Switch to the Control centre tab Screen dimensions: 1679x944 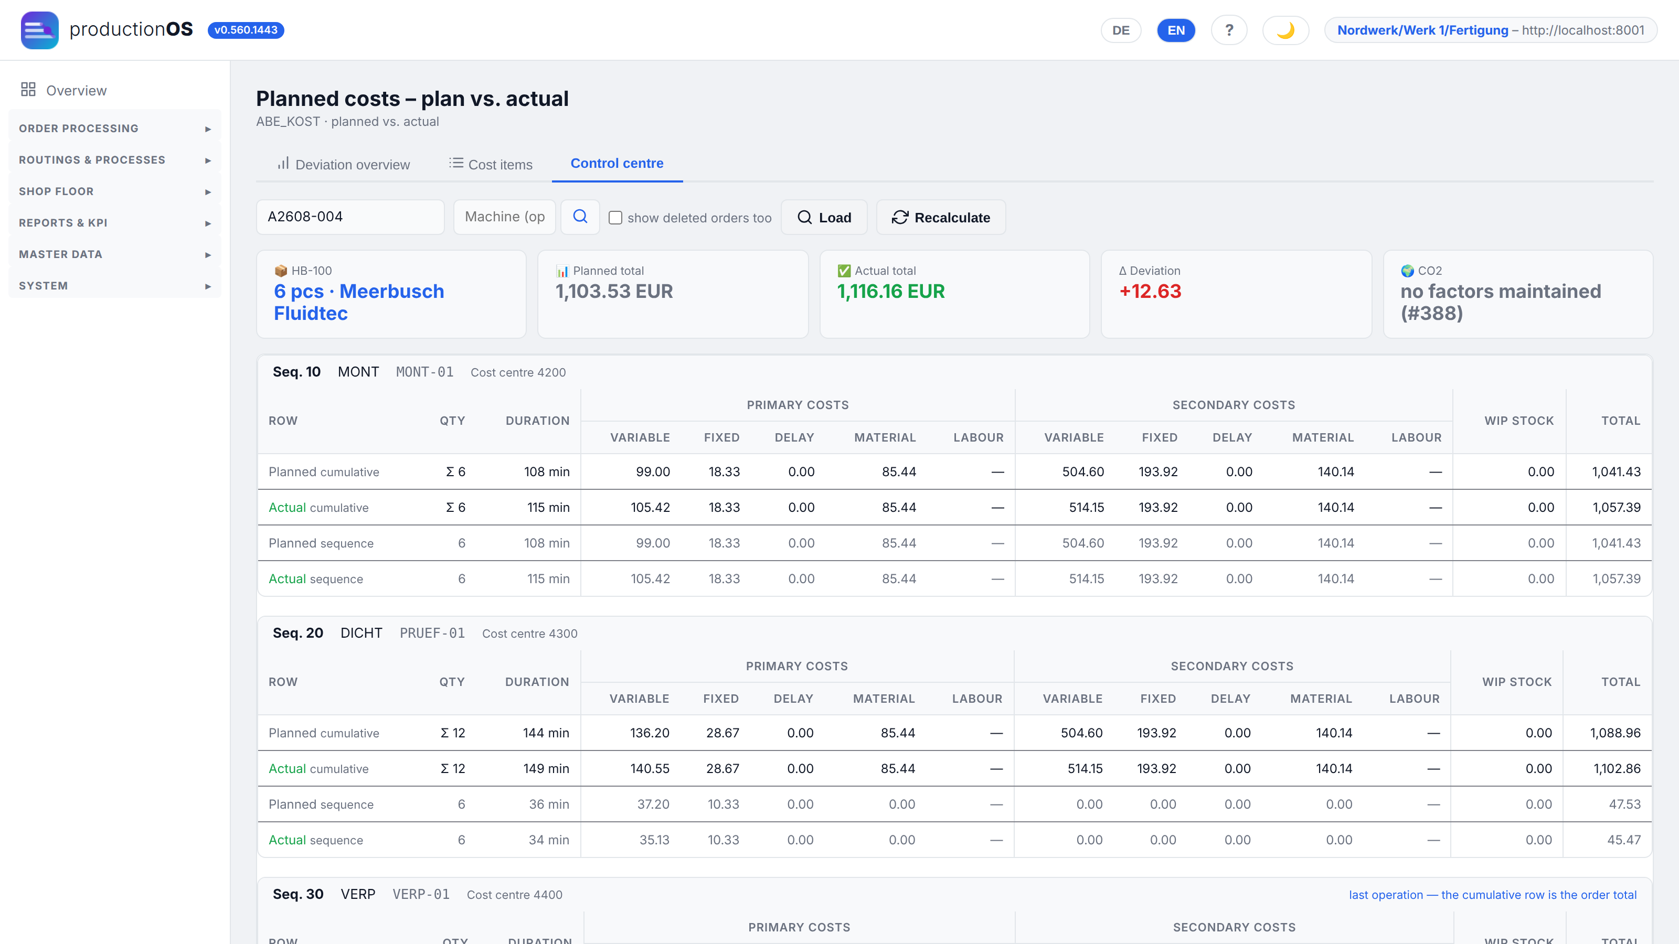point(617,164)
